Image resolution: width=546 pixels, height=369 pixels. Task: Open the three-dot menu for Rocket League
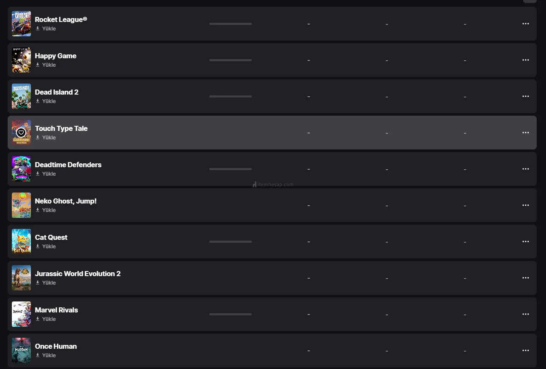(x=525, y=24)
